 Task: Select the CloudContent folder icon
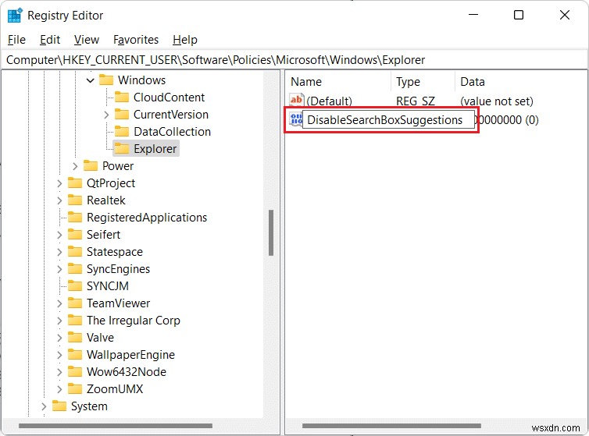tap(122, 97)
